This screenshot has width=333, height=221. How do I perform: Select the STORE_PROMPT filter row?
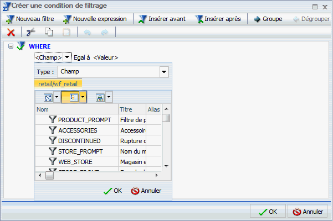(98, 151)
